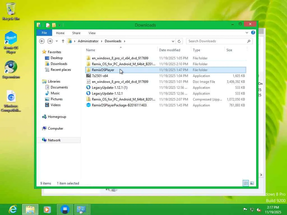
Task: Refresh the Downloads folder
Action: coord(179,41)
